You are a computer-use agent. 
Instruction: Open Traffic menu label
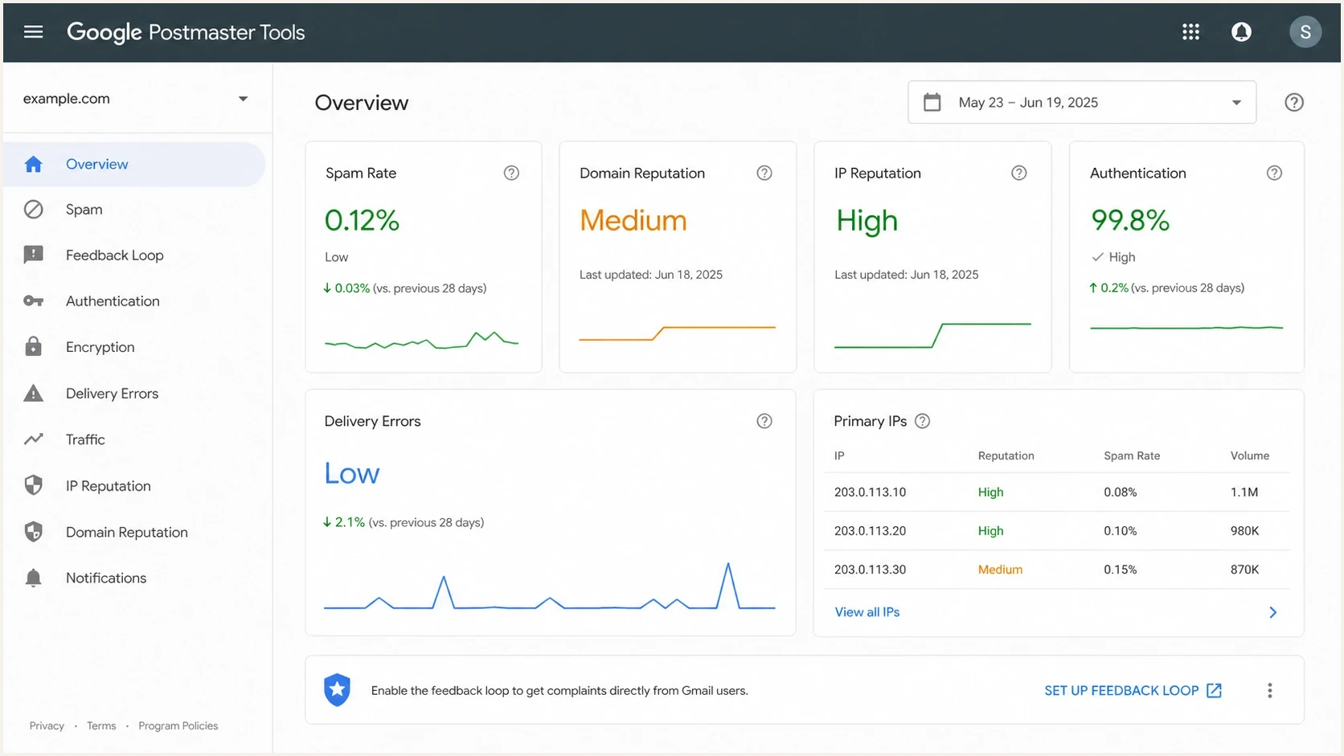click(x=85, y=439)
